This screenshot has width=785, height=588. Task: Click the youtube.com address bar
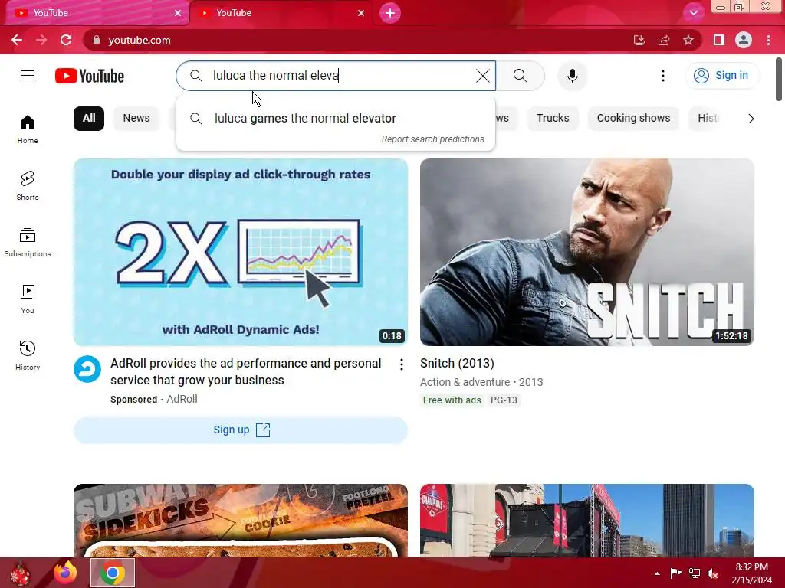[350, 40]
